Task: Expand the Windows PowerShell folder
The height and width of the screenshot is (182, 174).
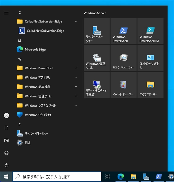Action: (76, 68)
